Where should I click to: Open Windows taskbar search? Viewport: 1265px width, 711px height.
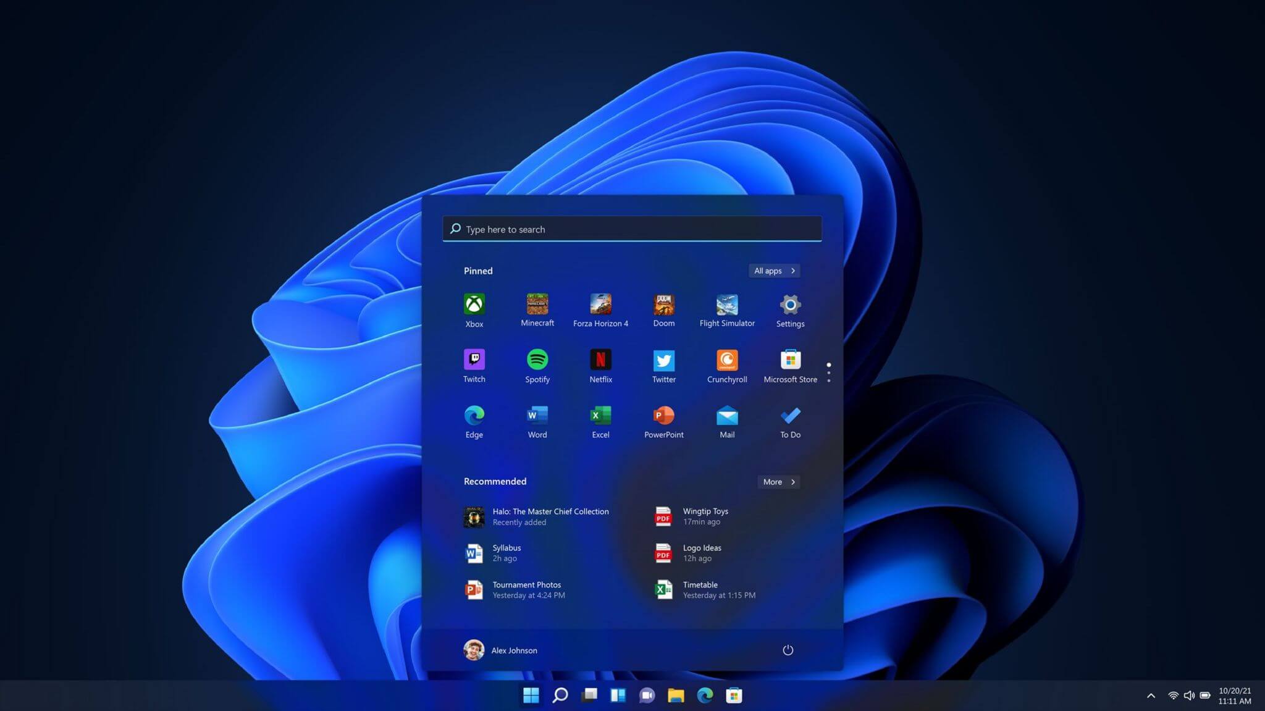click(x=558, y=694)
